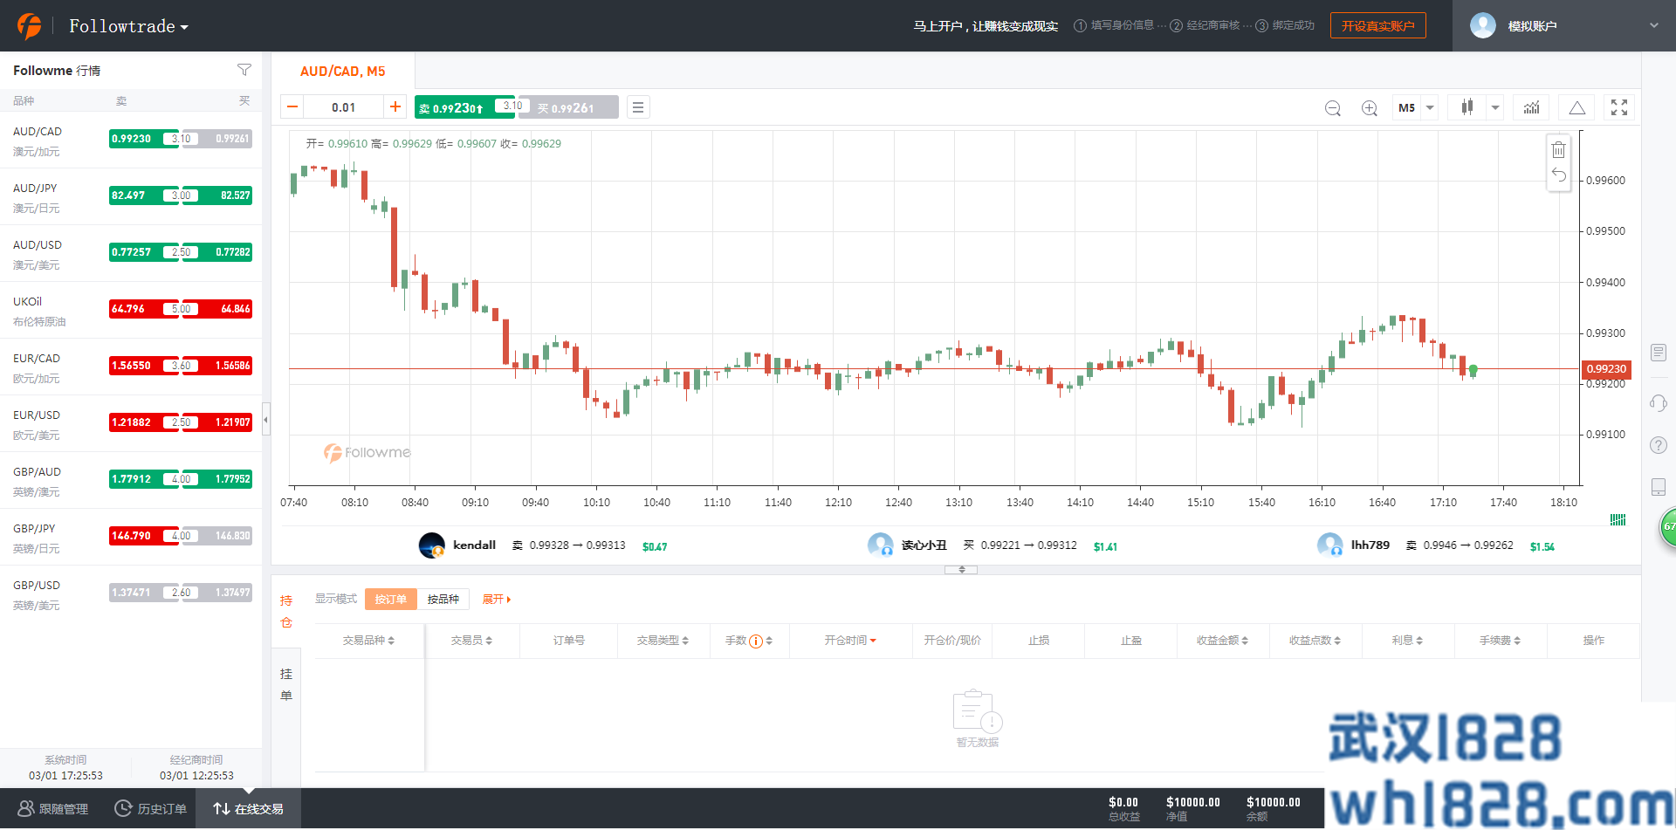Click the mobile device icon on right sidebar
Viewport: 1676px width, 830px height.
1659,487
